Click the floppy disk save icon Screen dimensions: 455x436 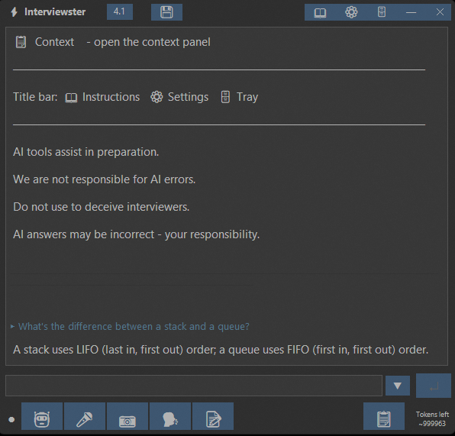(x=166, y=12)
